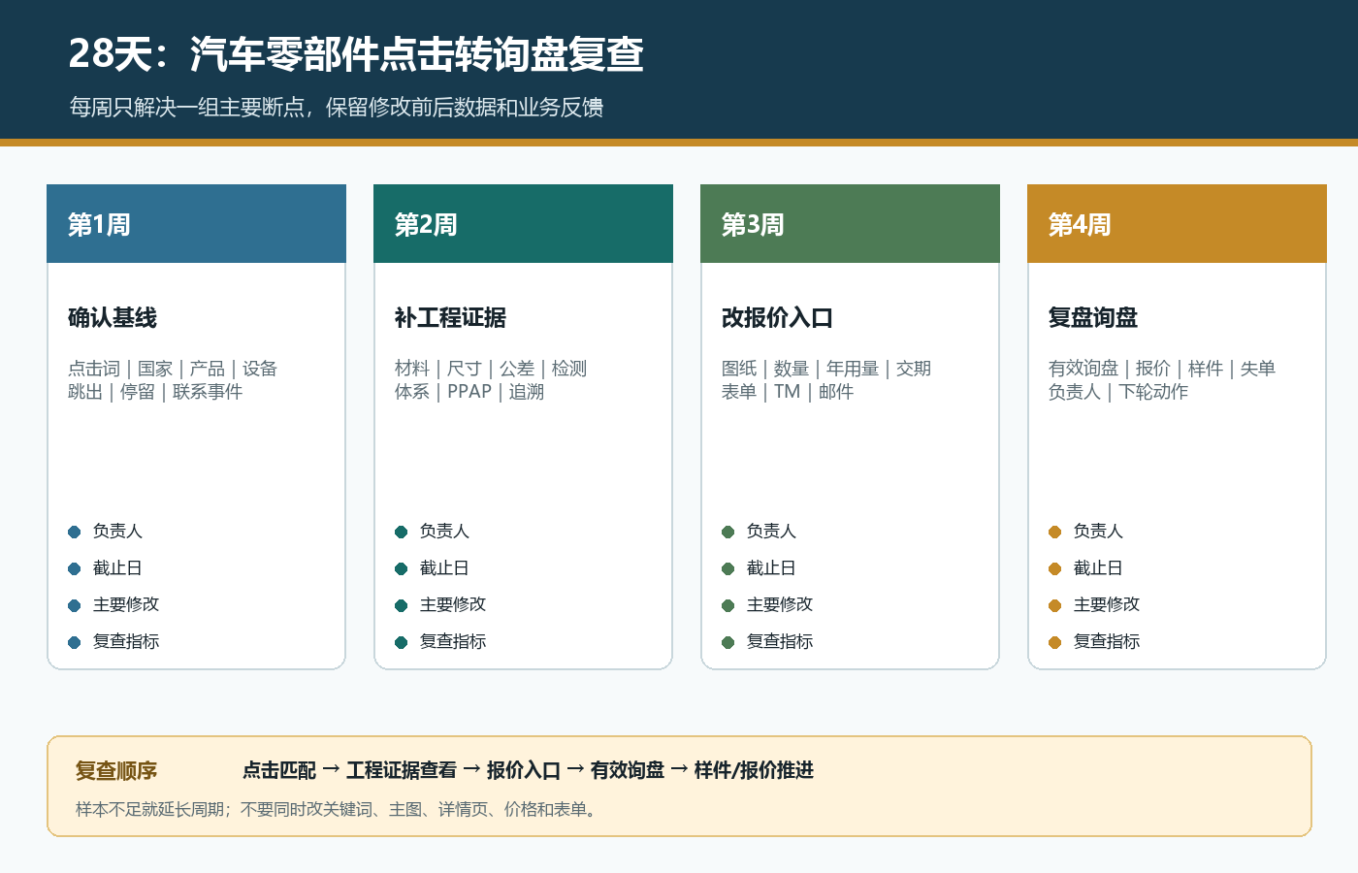
Task: Click the blue bullet beside 负责人 in 第1周
Action: (74, 532)
